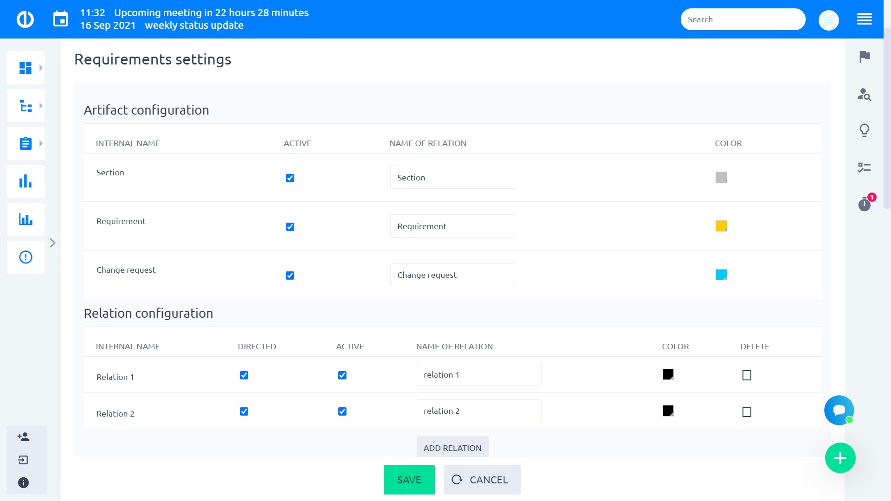Image resolution: width=891 pixels, height=501 pixels.
Task: Expand the dashboard menu arrow in sidebar
Action: coord(41,68)
